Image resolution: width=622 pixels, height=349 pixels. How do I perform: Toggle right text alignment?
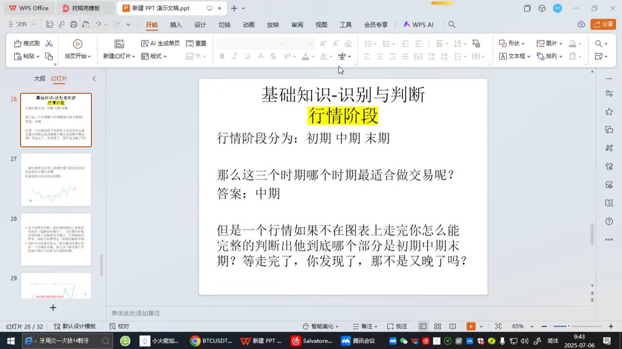pyautogui.click(x=393, y=57)
